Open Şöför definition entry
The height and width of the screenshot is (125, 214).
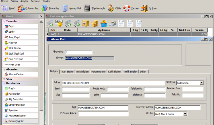pyautogui.click(x=20, y=32)
